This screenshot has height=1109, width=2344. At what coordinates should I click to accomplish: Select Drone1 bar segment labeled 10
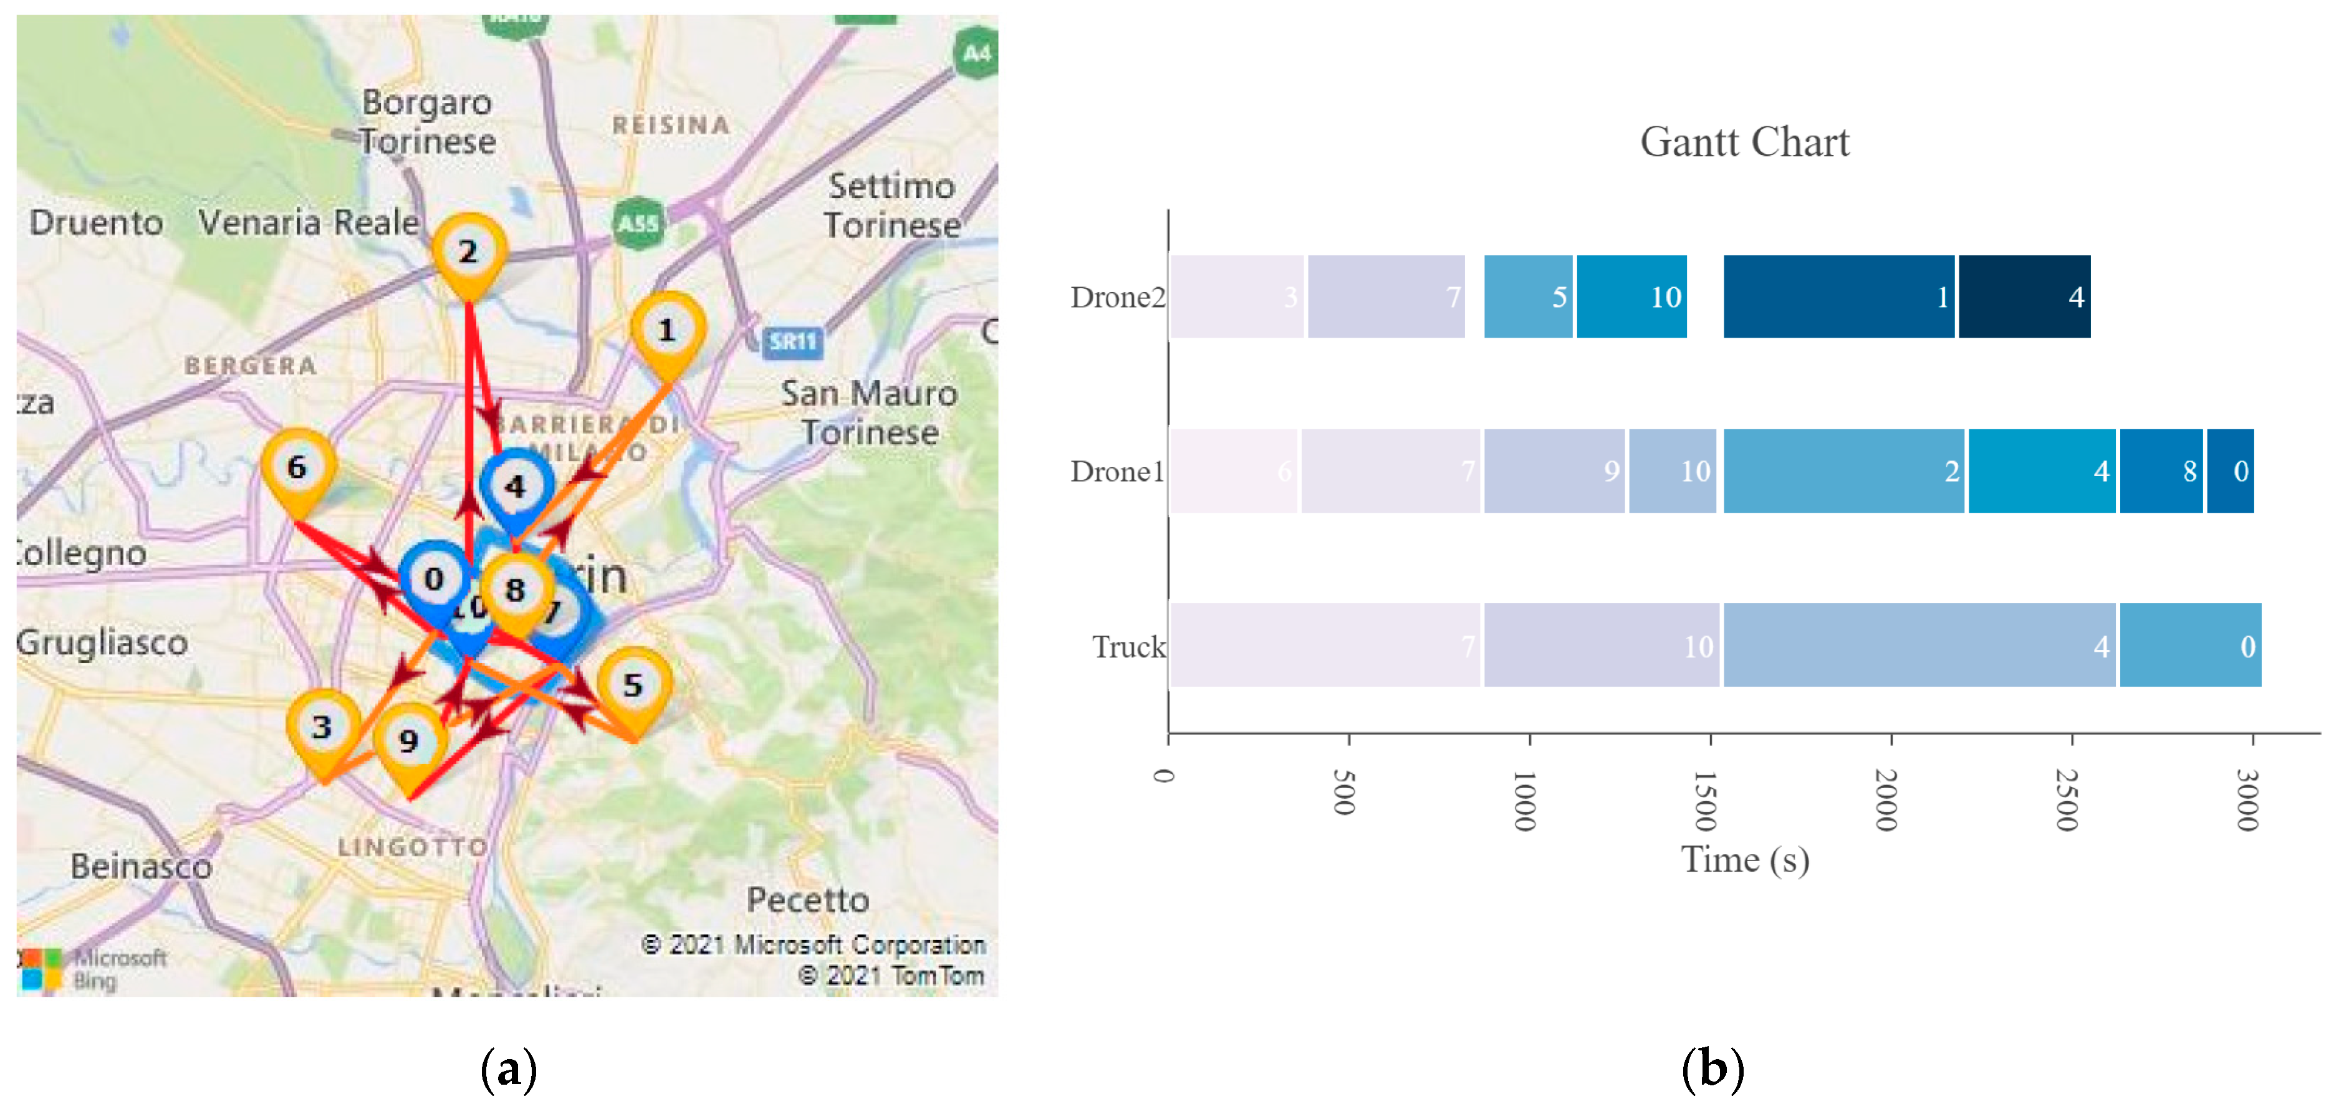[x=1673, y=471]
